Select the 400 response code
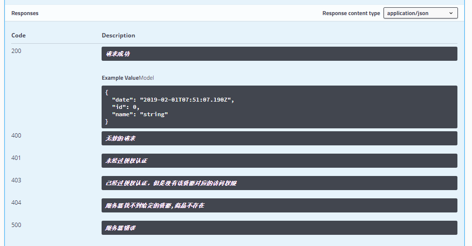 click(17, 136)
